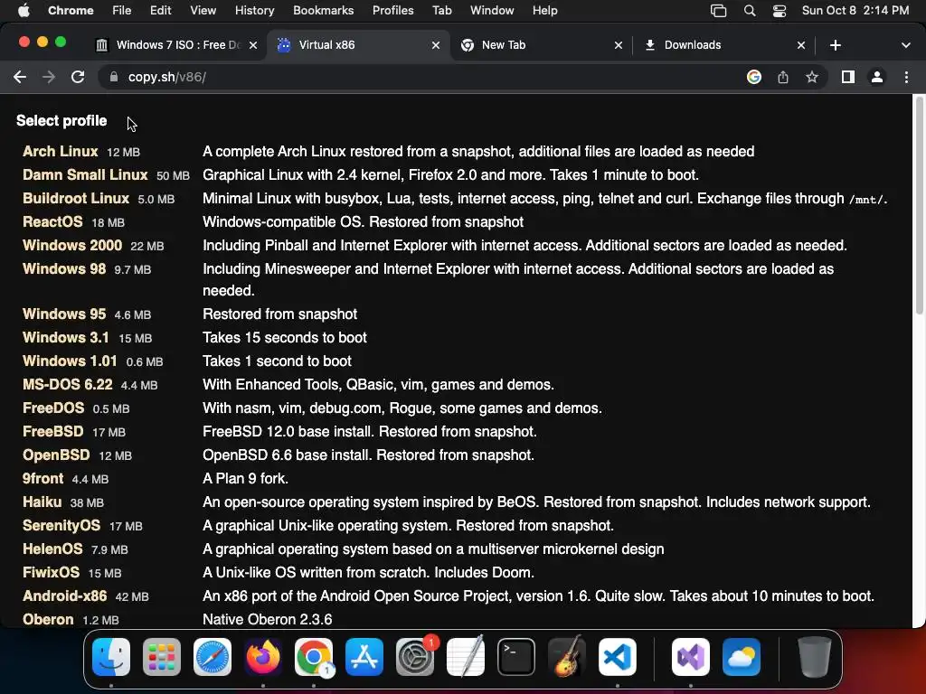Open Firefox from the Dock
Image resolution: width=926 pixels, height=694 pixels.
(263, 657)
